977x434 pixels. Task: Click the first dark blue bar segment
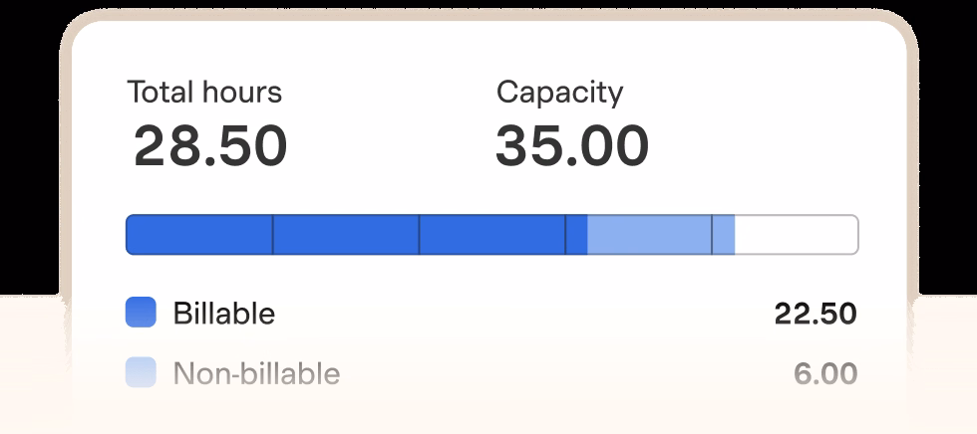pyautogui.click(x=199, y=235)
